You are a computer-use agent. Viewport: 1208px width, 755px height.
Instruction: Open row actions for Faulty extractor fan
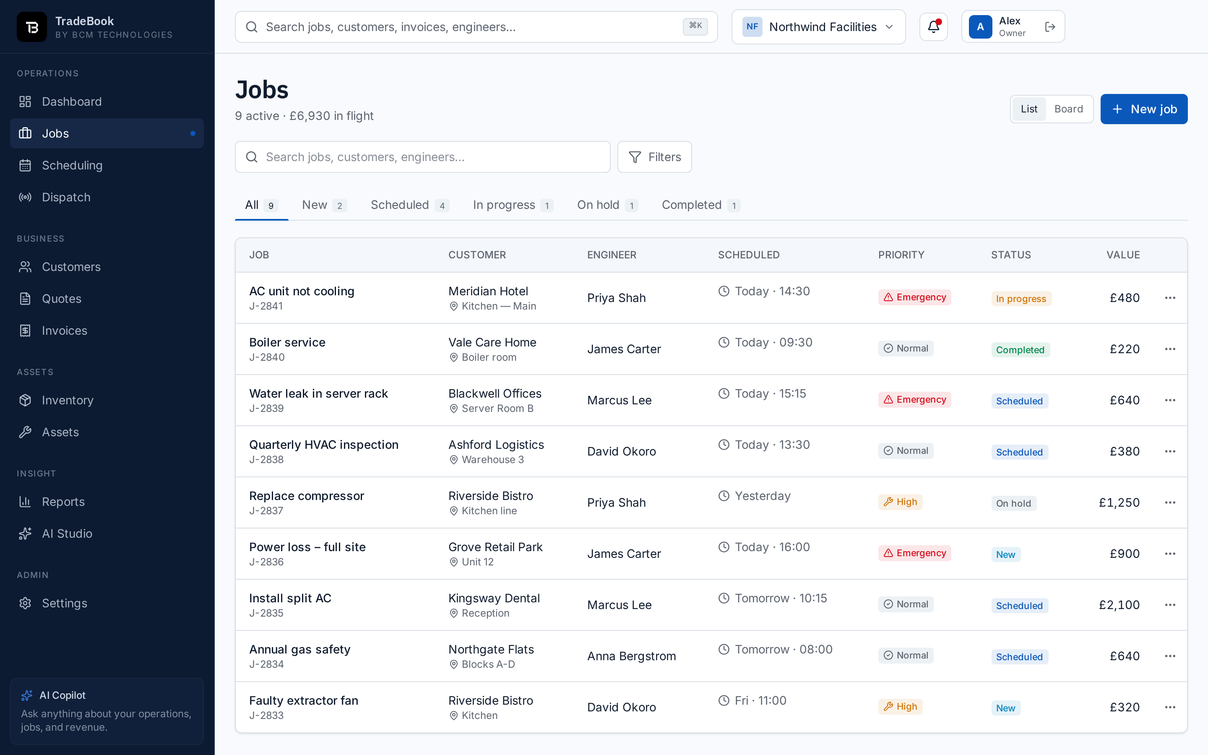point(1170,708)
